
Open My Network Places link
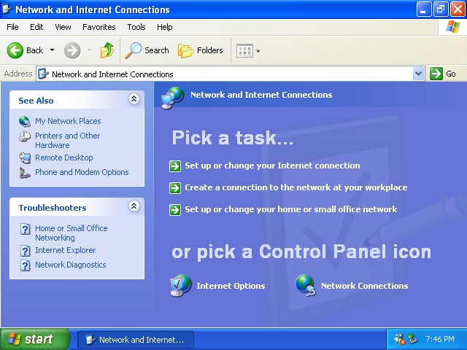pyautogui.click(x=68, y=121)
